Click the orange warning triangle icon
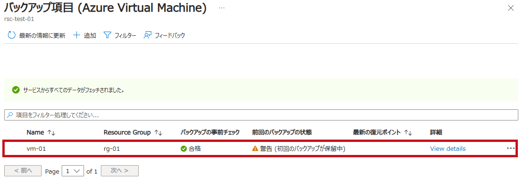This screenshot has height=181, width=523. point(255,148)
